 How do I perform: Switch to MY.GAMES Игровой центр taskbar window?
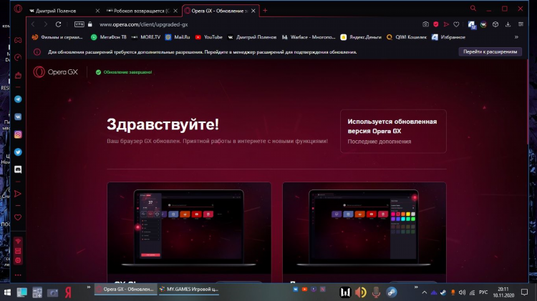(x=189, y=290)
